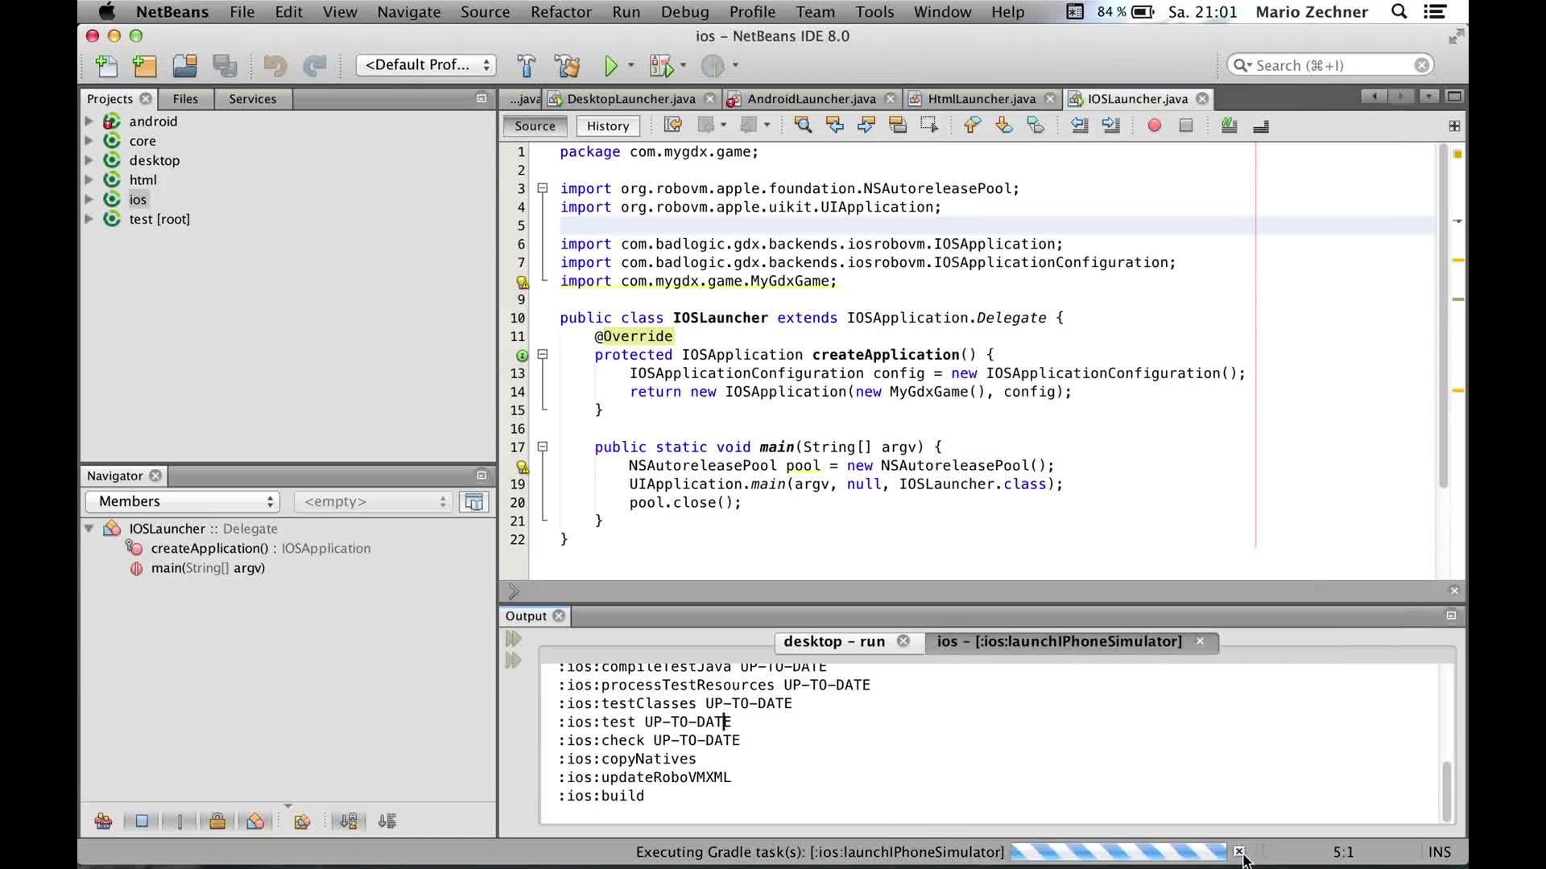Expand the android project node
The height and width of the screenshot is (869, 1546).
point(89,121)
